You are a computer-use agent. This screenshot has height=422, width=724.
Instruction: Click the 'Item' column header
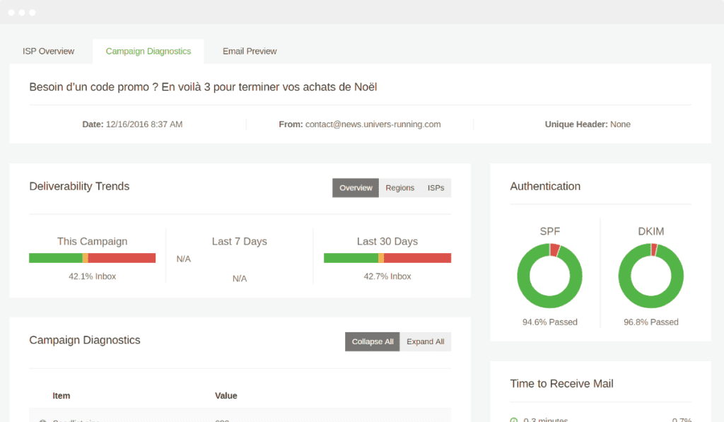[62, 396]
